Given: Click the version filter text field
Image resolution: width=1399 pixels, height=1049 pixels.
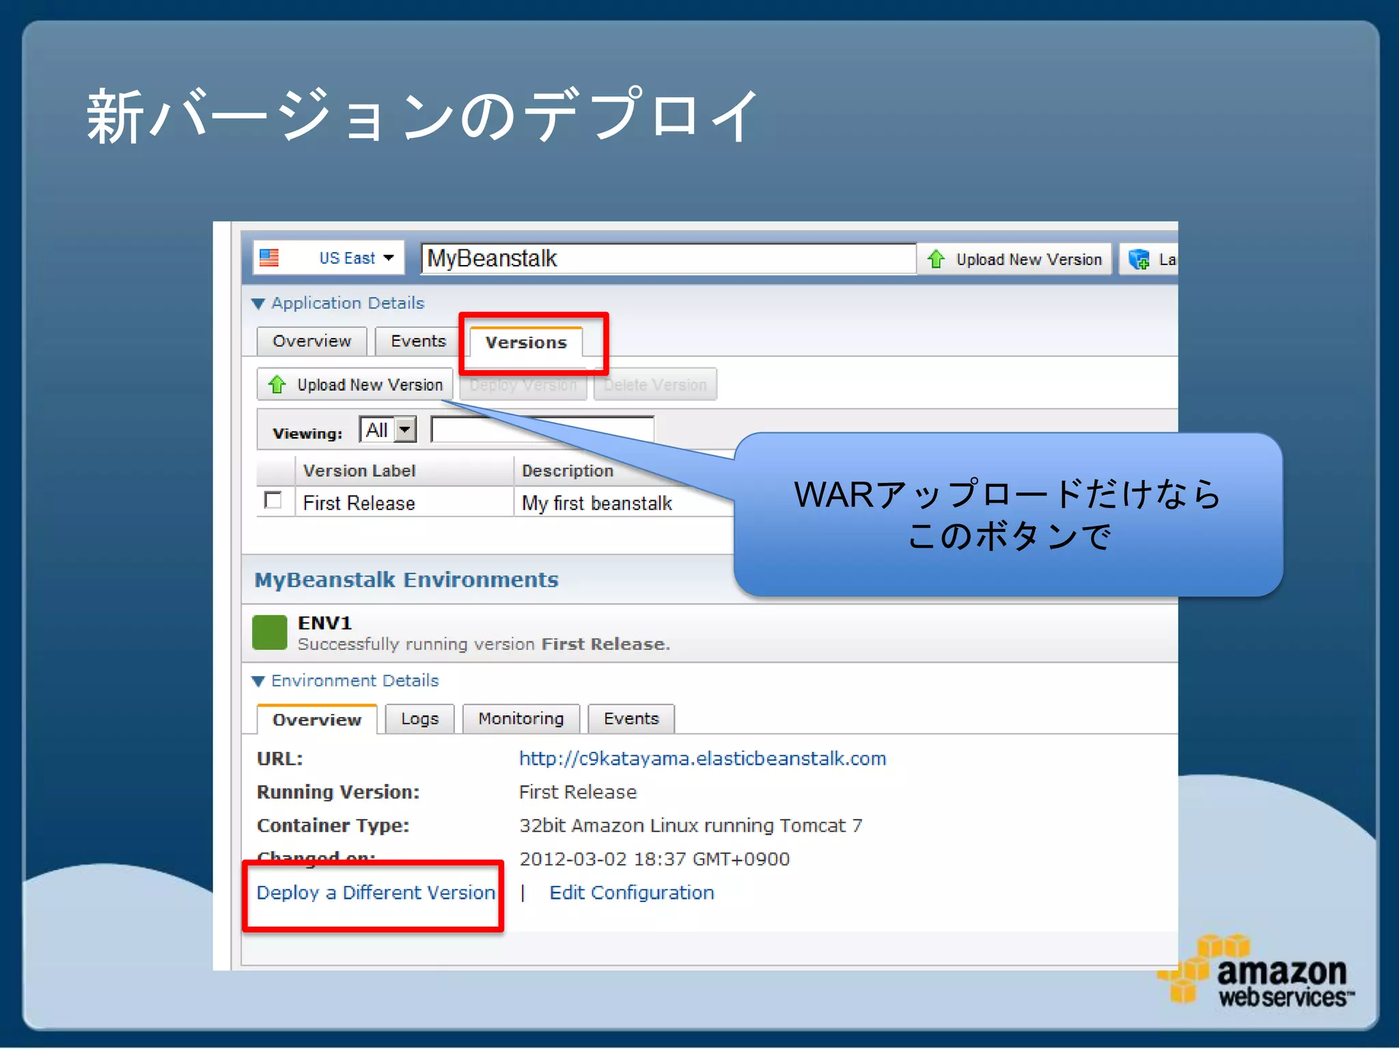Looking at the screenshot, I should (x=542, y=430).
